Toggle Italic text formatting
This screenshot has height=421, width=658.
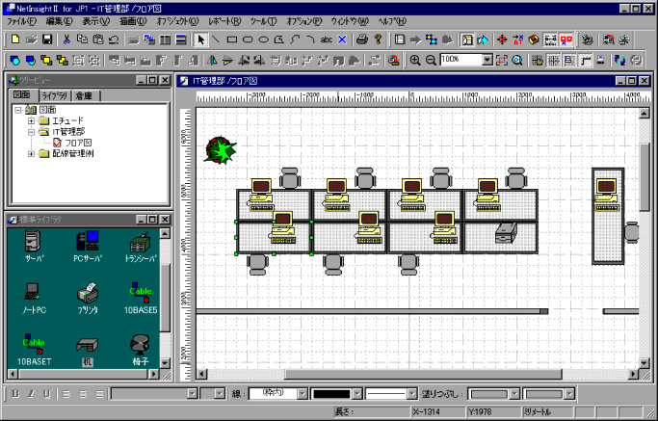tap(31, 393)
